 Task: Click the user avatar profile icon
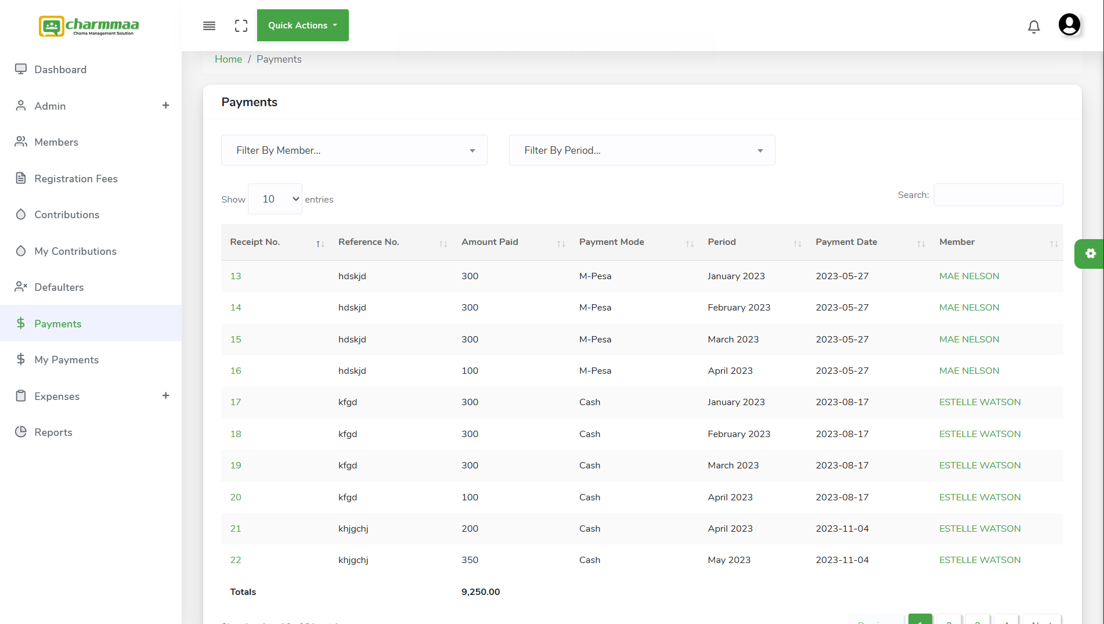click(x=1069, y=24)
